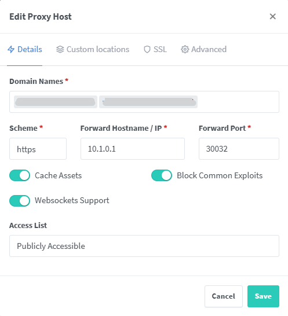
Task: Click the gear icon beside Advanced
Action: click(185, 49)
